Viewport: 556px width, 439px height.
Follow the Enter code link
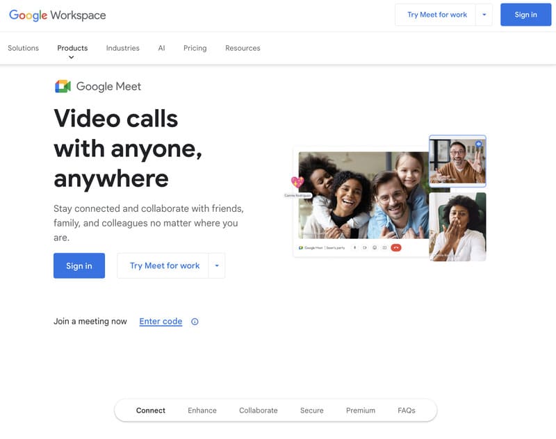(x=159, y=321)
